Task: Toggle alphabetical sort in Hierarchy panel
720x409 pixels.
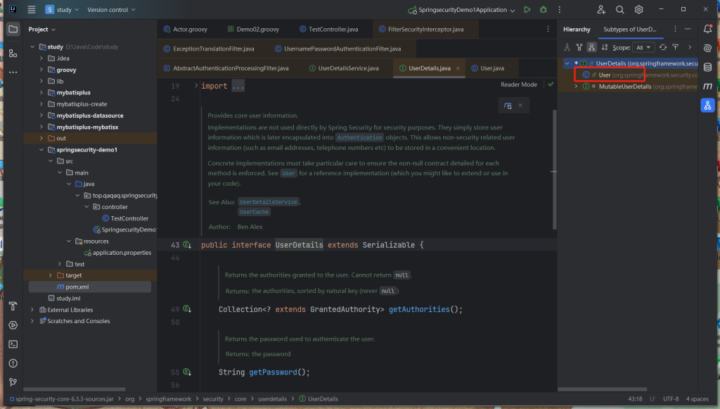Action: [x=603, y=47]
